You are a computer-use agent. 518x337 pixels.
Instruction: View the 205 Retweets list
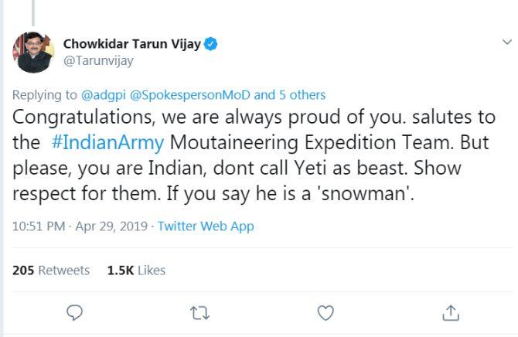pyautogui.click(x=51, y=271)
